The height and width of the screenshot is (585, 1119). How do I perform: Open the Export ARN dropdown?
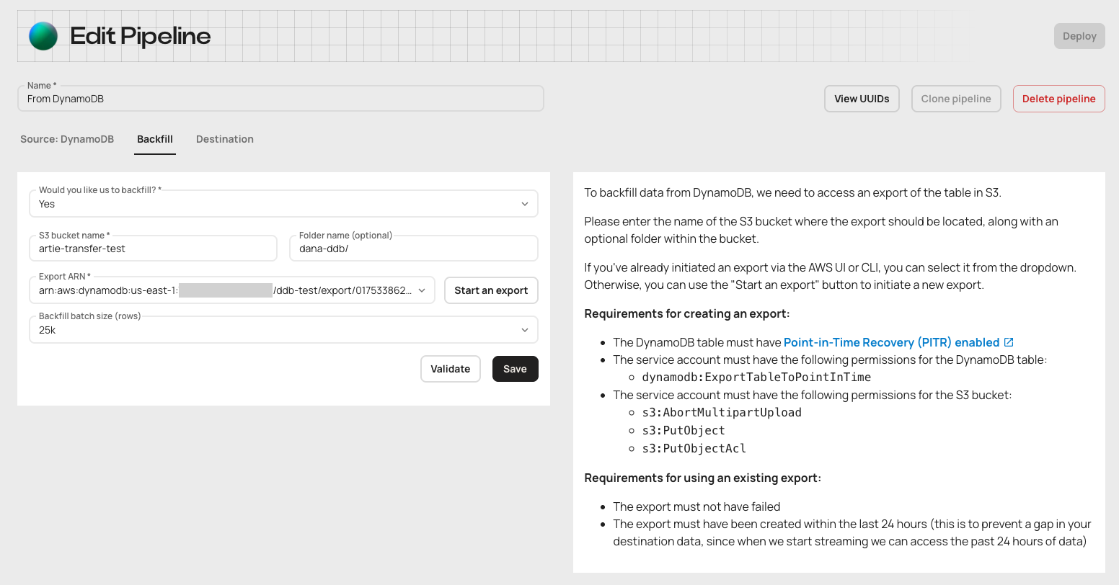[232, 290]
